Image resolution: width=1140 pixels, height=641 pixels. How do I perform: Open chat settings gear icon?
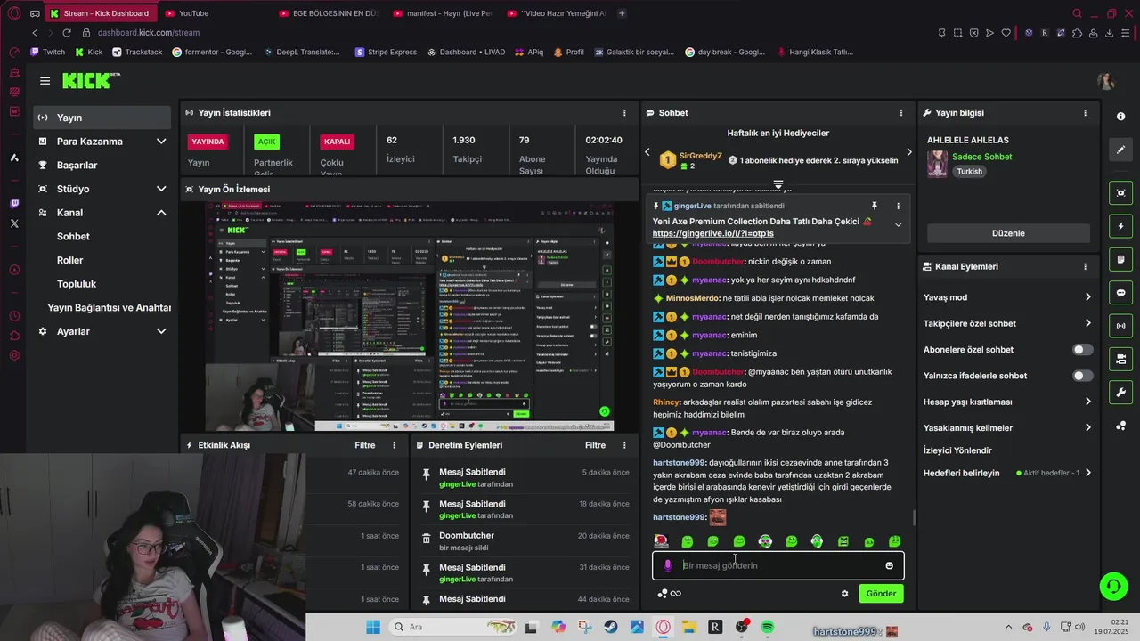844,594
